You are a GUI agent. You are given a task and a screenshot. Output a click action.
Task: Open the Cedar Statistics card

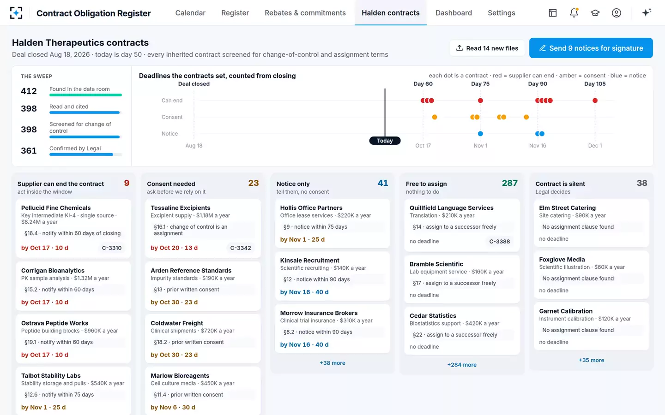462,331
